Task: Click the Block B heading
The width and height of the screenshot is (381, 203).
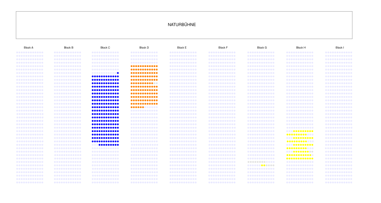Action: tap(69, 48)
